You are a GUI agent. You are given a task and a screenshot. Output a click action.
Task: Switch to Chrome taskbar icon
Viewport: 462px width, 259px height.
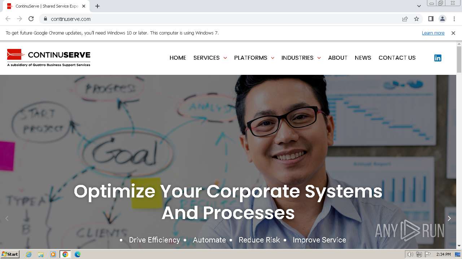point(65,254)
